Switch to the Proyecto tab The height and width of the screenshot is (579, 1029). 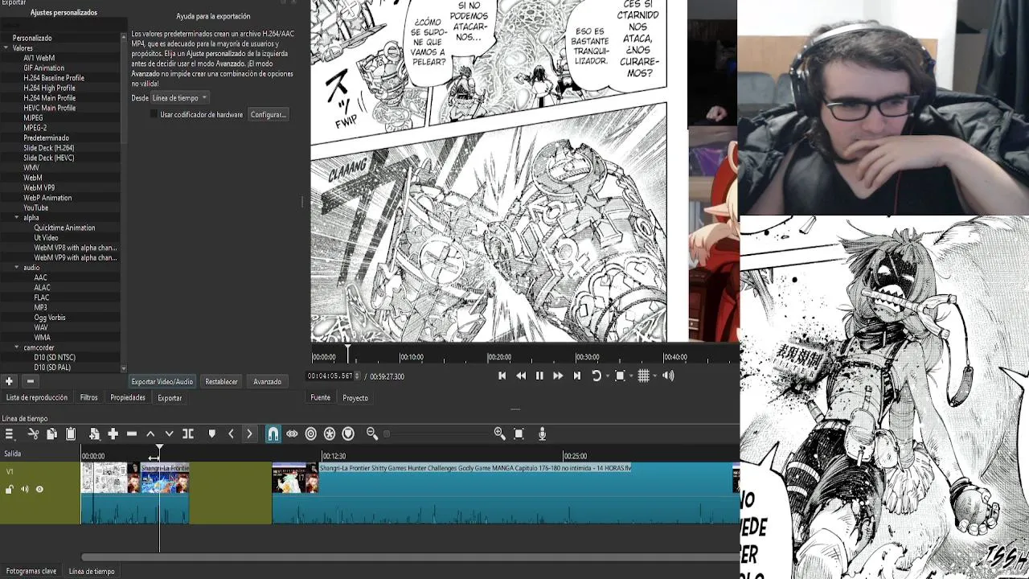(355, 397)
